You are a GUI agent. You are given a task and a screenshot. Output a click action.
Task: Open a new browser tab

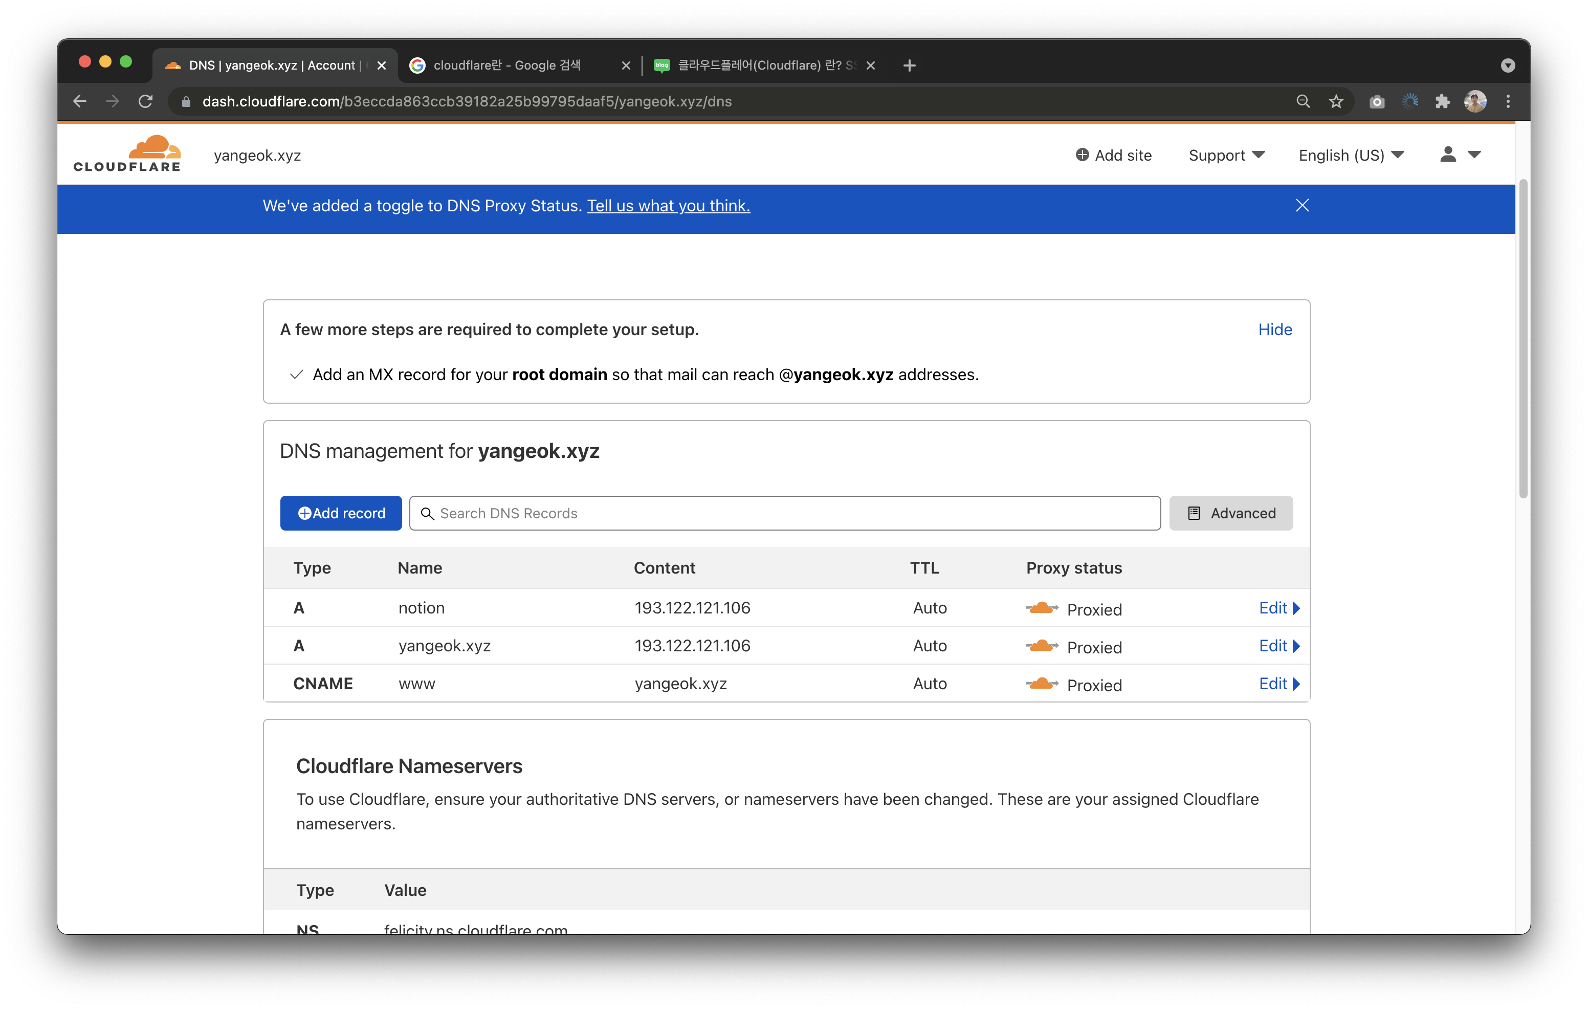(x=909, y=65)
